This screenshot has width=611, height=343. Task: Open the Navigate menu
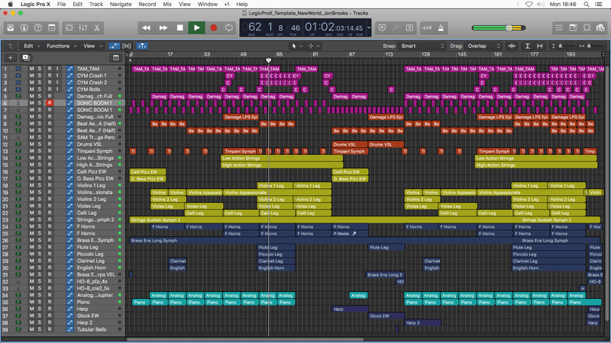tap(121, 4)
